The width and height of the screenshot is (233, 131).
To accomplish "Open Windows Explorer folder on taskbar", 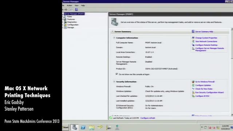I will coord(92,127).
